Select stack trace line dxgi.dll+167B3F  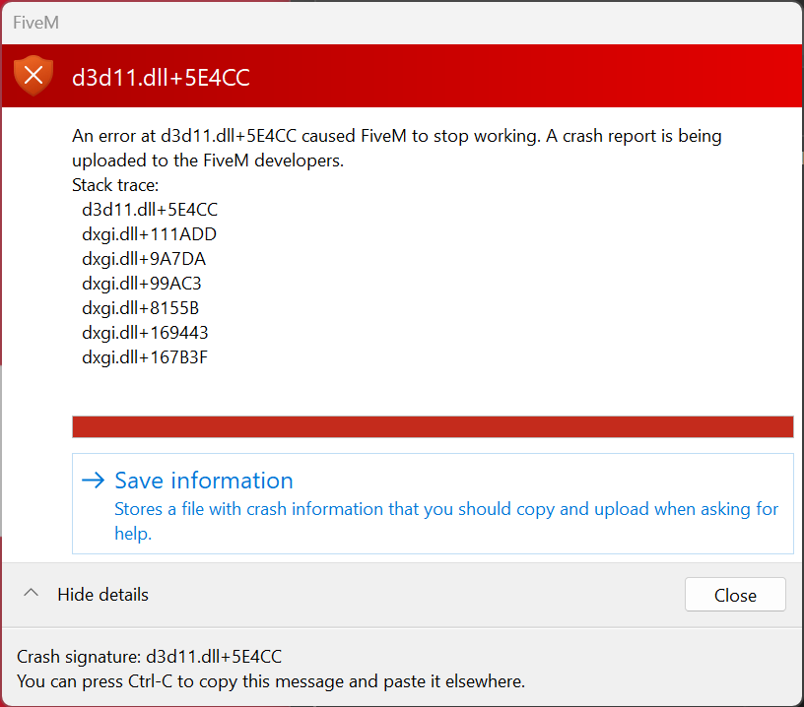[145, 357]
